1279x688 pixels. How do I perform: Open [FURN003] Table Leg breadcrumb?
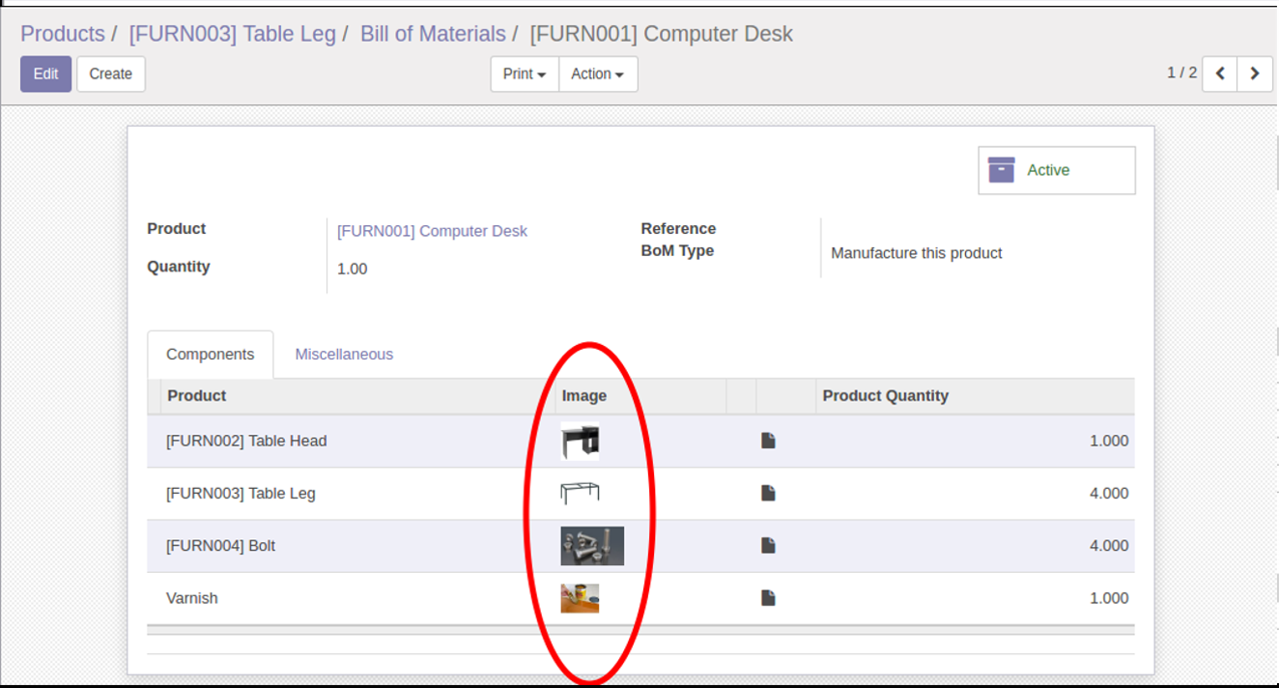233,34
